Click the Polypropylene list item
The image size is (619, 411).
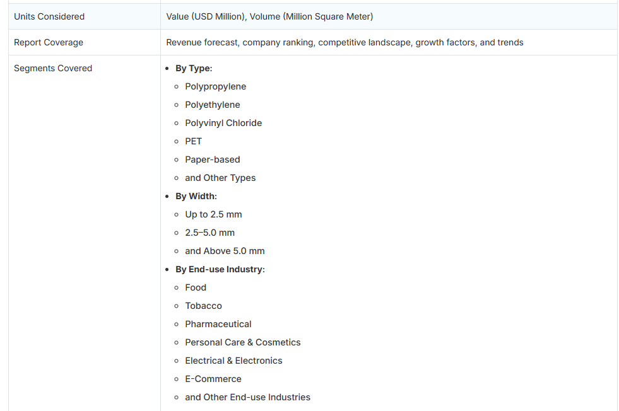click(x=215, y=86)
